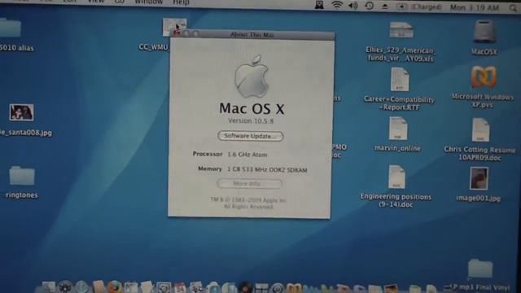Open the View menu
521x293 pixels.
[x=96, y=2]
